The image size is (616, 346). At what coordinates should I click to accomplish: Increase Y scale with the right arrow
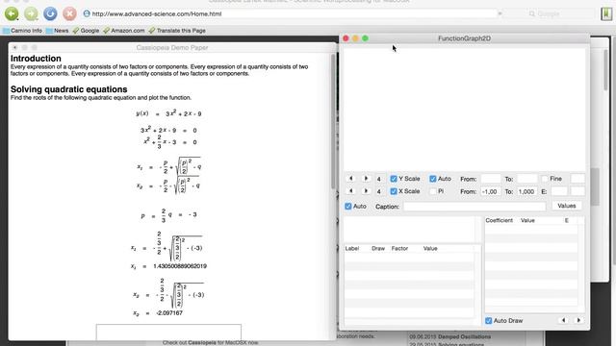click(366, 179)
